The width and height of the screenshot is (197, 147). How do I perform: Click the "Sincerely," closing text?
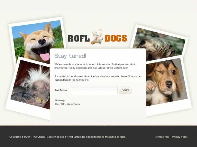click(x=60, y=100)
